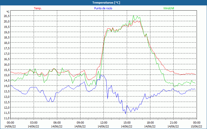This screenshot has height=129, width=207.
Task: Select the red 'Temp.' legend label
Action: (x=38, y=8)
